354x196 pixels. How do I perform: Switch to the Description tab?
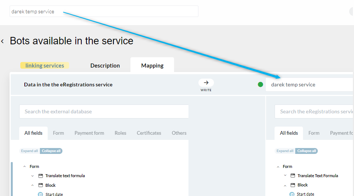105,65
